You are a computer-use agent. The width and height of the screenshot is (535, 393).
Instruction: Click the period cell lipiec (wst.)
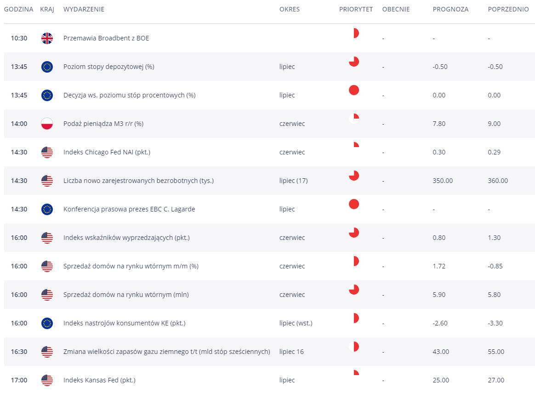click(296, 323)
